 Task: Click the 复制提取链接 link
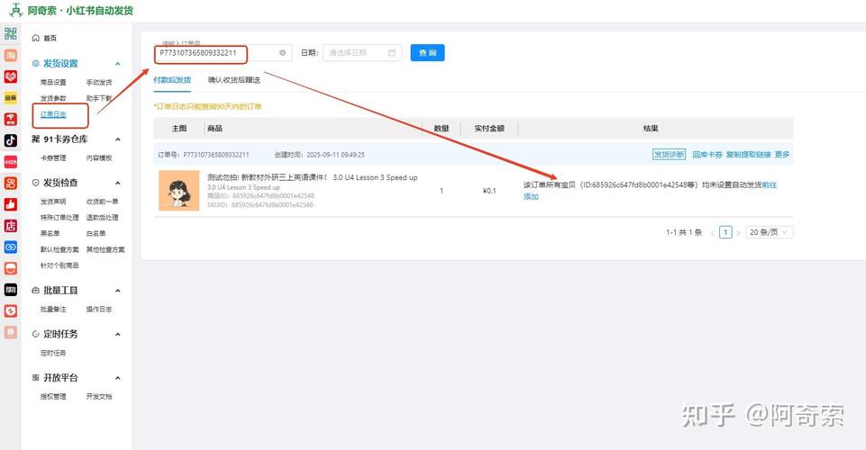[748, 154]
